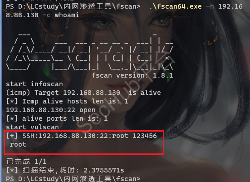This screenshot has width=250, height=182.
Task: Click the fscan version: 1.8.1 line
Action: [x=132, y=75]
